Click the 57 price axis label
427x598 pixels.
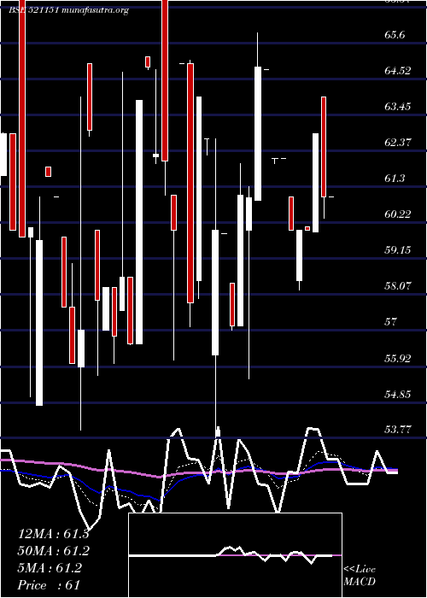391,322
